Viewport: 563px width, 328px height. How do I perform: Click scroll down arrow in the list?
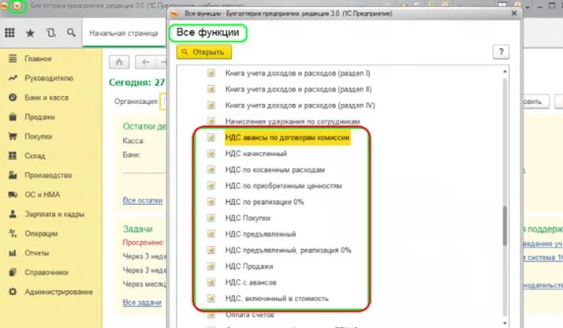click(x=505, y=323)
